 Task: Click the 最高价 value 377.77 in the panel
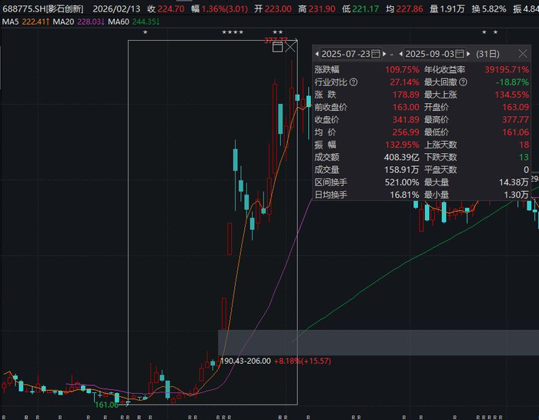pos(516,119)
